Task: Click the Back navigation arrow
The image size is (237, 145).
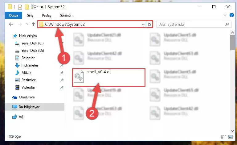Action: pyautogui.click(x=11, y=24)
